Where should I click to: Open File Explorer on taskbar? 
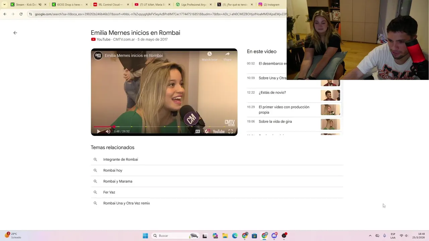click(225, 236)
